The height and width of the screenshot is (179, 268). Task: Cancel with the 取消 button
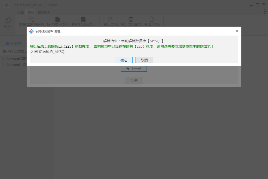pos(144,60)
